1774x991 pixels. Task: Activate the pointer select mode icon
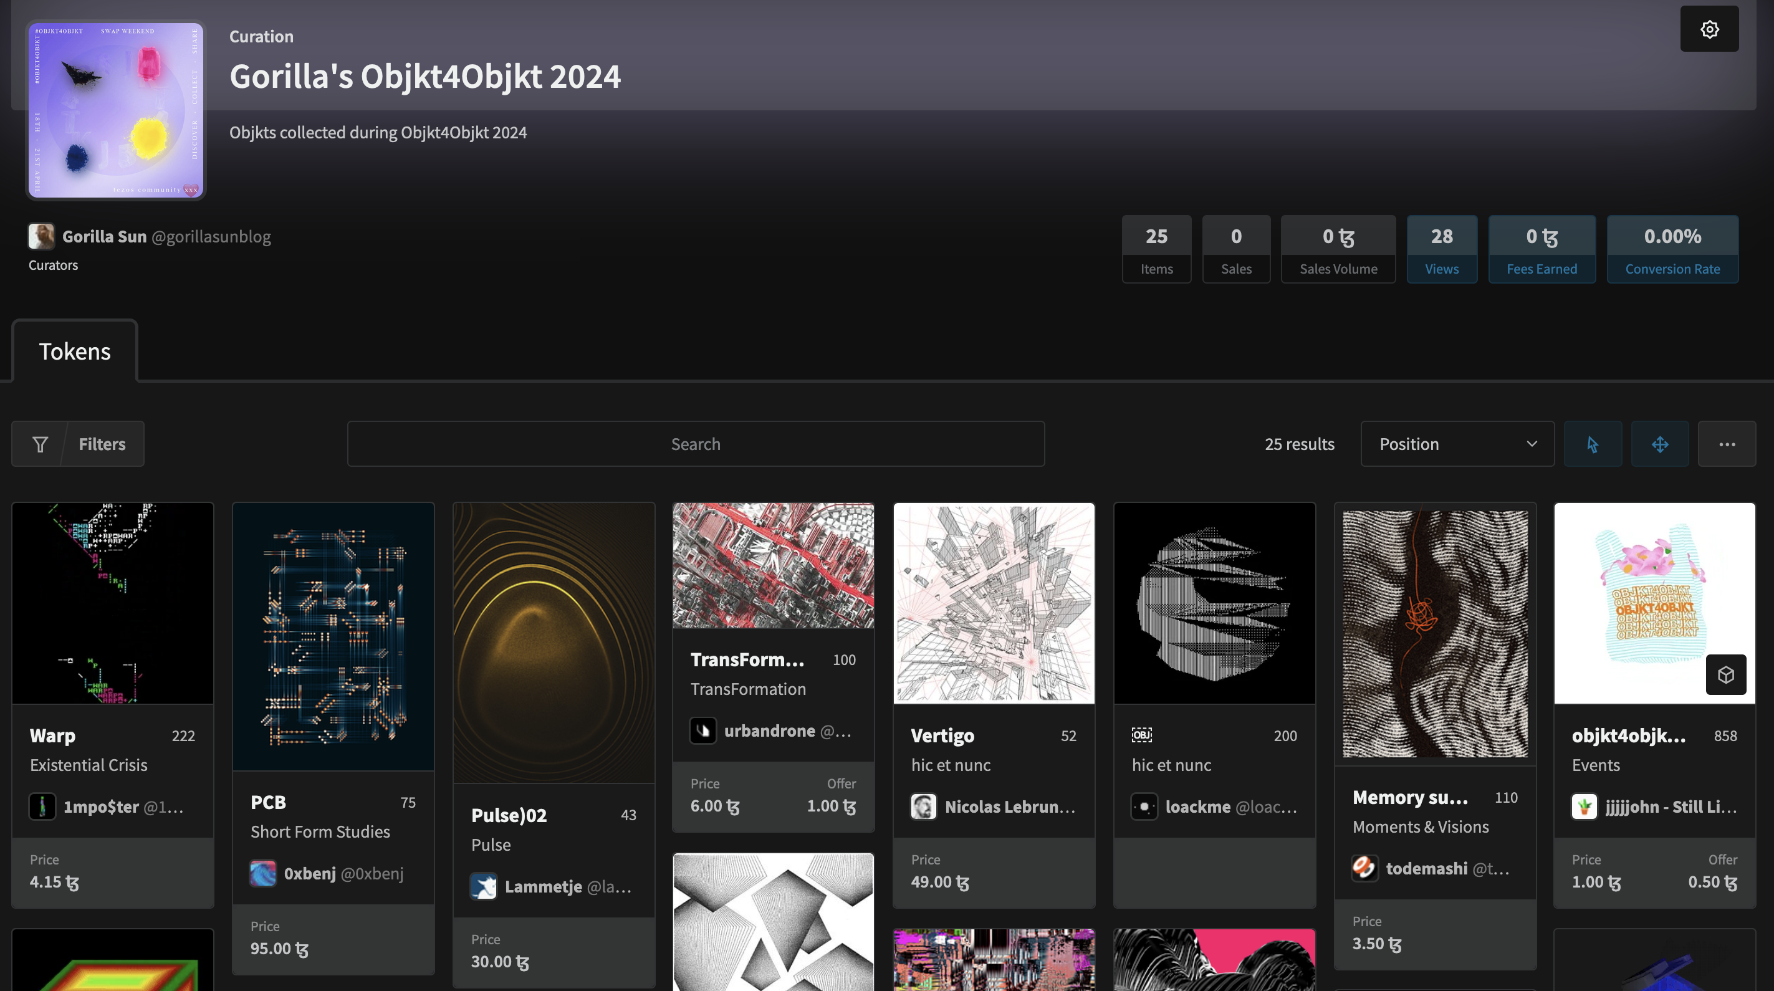tap(1592, 444)
